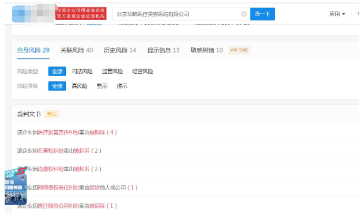Filter by 警示 level
Image resolution: width=362 pixels, height=213 pixels.
pos(102,86)
